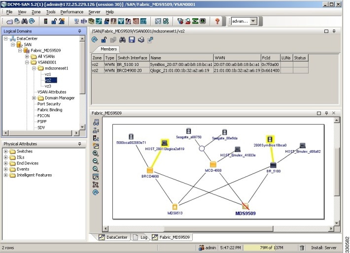Click the highlighted HOST_2001Qlogic host icon
The height and width of the screenshot is (253, 350).
pyautogui.click(x=165, y=143)
